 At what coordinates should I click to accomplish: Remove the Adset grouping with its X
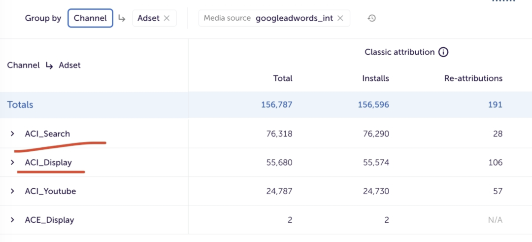166,18
